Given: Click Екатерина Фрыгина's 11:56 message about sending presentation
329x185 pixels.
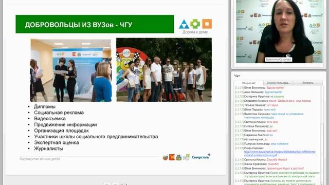Looking at the screenshot, I should [x=277, y=175].
